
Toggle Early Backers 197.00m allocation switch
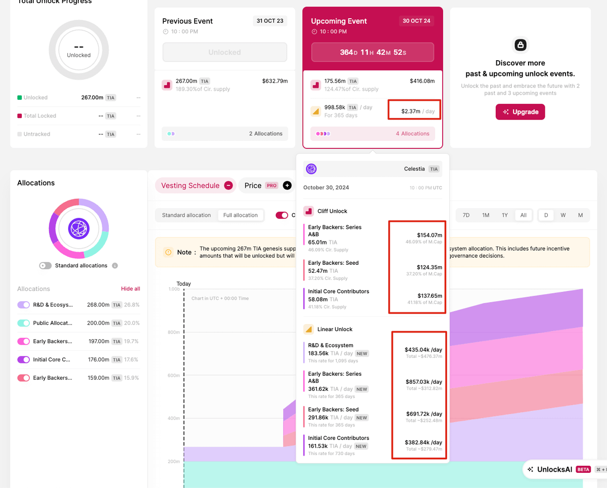tap(24, 341)
